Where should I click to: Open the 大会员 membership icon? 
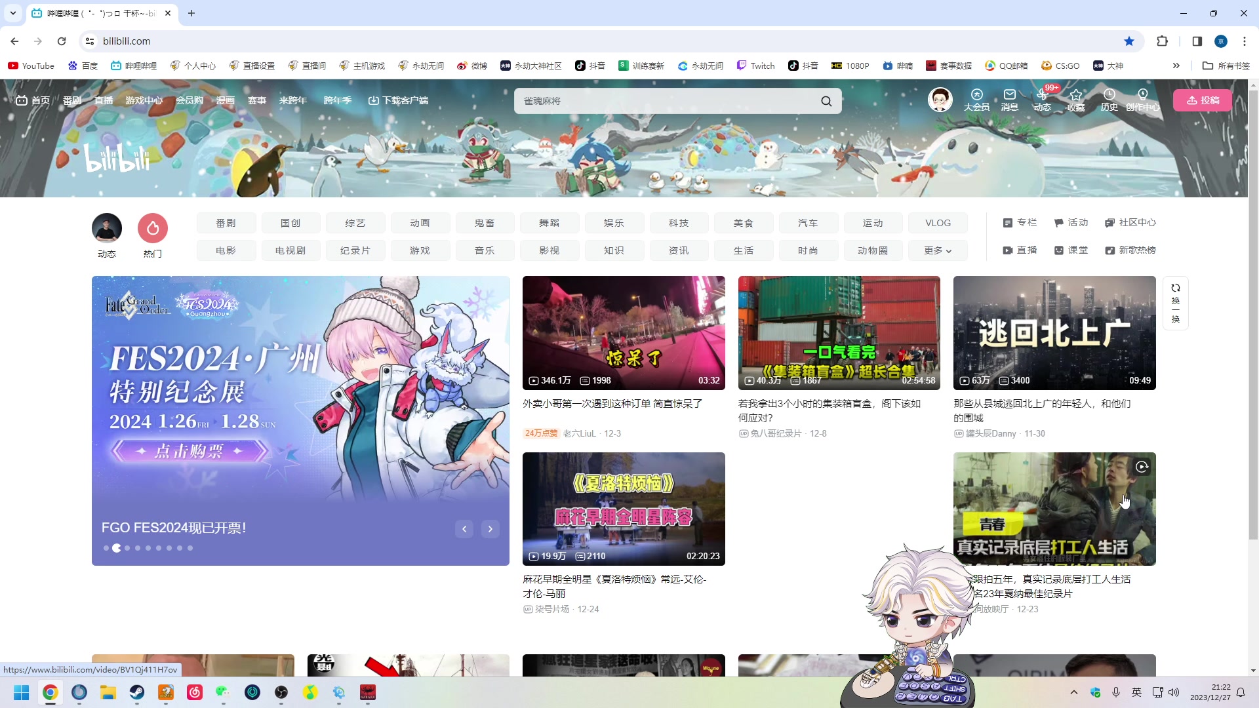976,95
